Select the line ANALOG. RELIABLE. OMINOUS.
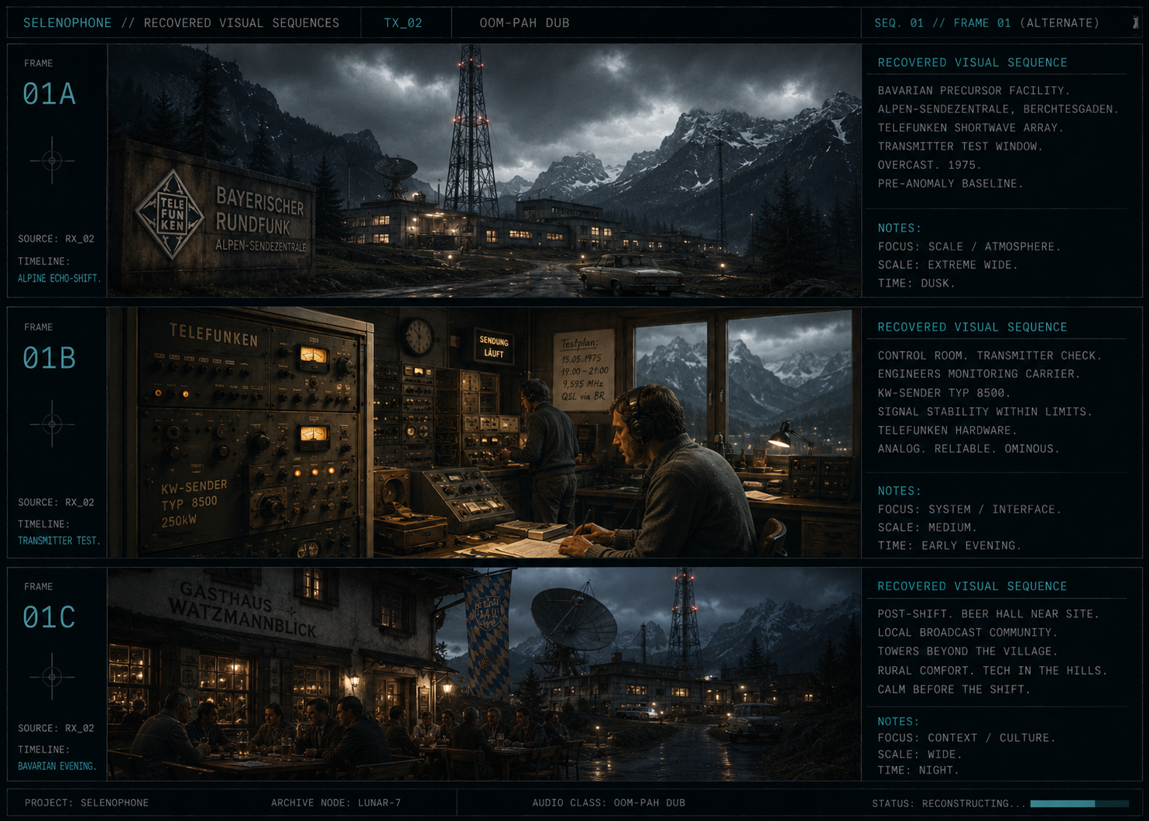This screenshot has width=1149, height=821. [x=969, y=448]
